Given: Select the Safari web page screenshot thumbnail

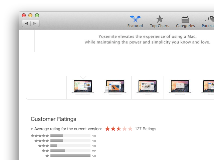Looking at the screenshot, I should point(148,88).
